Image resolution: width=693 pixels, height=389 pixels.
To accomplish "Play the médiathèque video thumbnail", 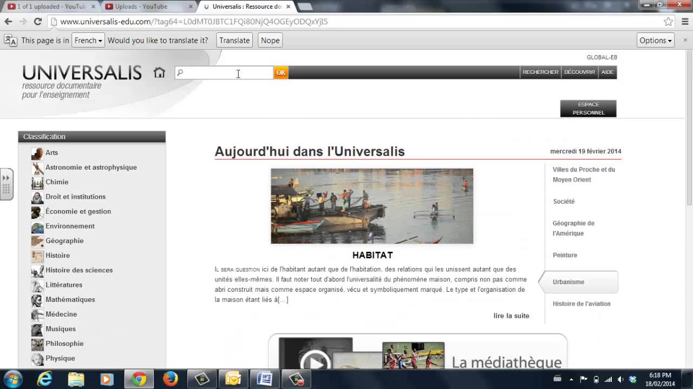I will (x=316, y=354).
